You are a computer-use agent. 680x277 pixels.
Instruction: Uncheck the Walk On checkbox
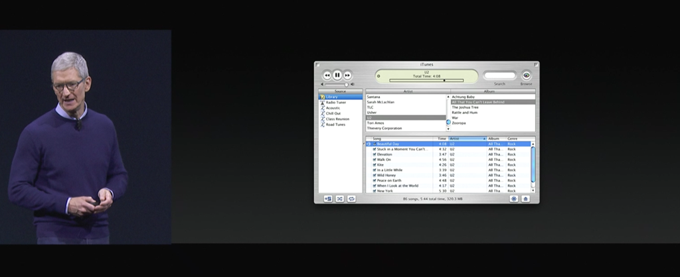(375, 160)
